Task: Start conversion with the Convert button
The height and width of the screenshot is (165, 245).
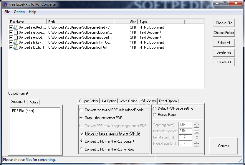Action: [x=224, y=146]
